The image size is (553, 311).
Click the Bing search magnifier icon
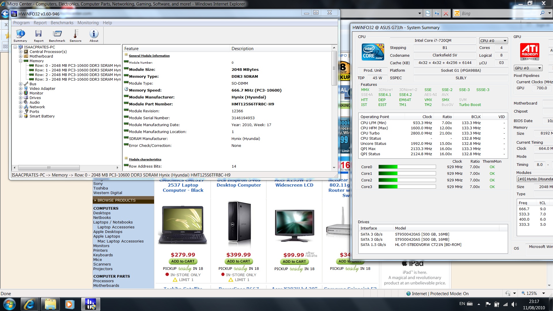tap(542, 13)
